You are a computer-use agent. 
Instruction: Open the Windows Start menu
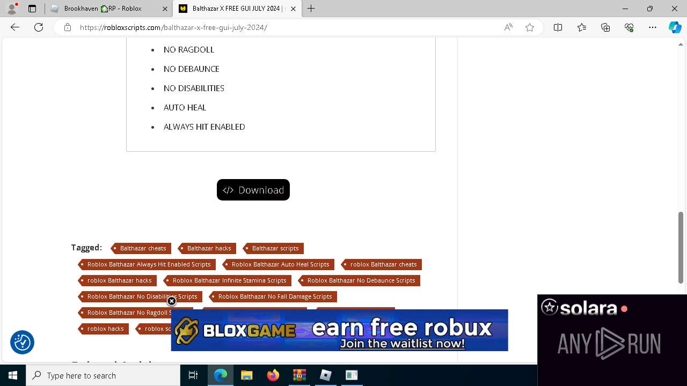click(x=13, y=375)
